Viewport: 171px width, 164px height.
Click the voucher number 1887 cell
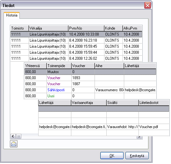click(83, 84)
